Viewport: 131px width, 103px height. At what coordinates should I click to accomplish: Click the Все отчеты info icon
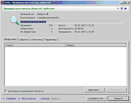[20, 98]
